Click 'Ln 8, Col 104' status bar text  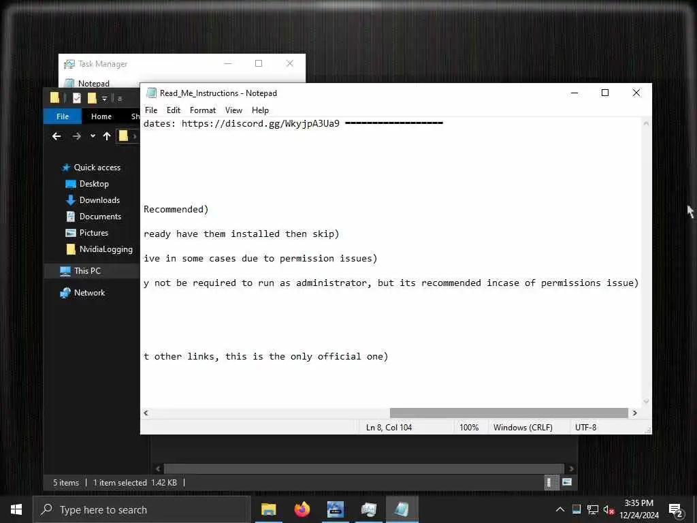coord(389,428)
